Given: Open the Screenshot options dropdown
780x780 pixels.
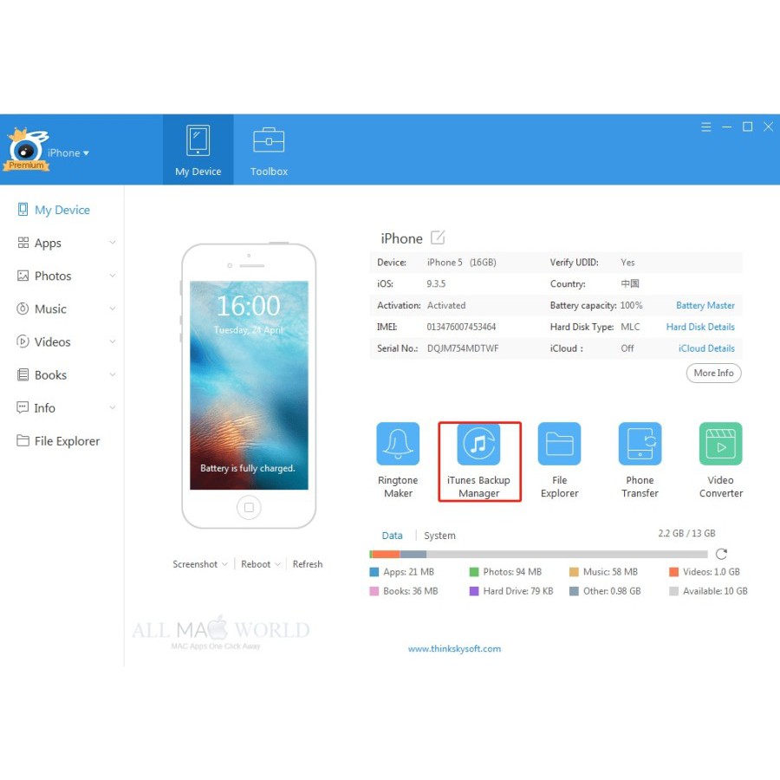Looking at the screenshot, I should click(200, 564).
